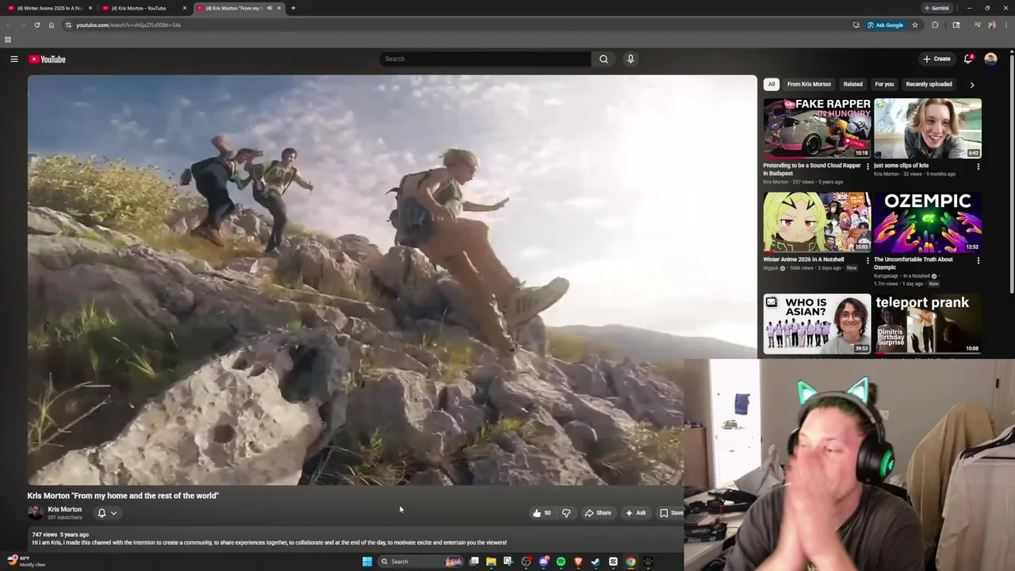1015x571 pixels.
Task: Open the Chrome apps grid shortcut
Action: pyautogui.click(x=8, y=40)
